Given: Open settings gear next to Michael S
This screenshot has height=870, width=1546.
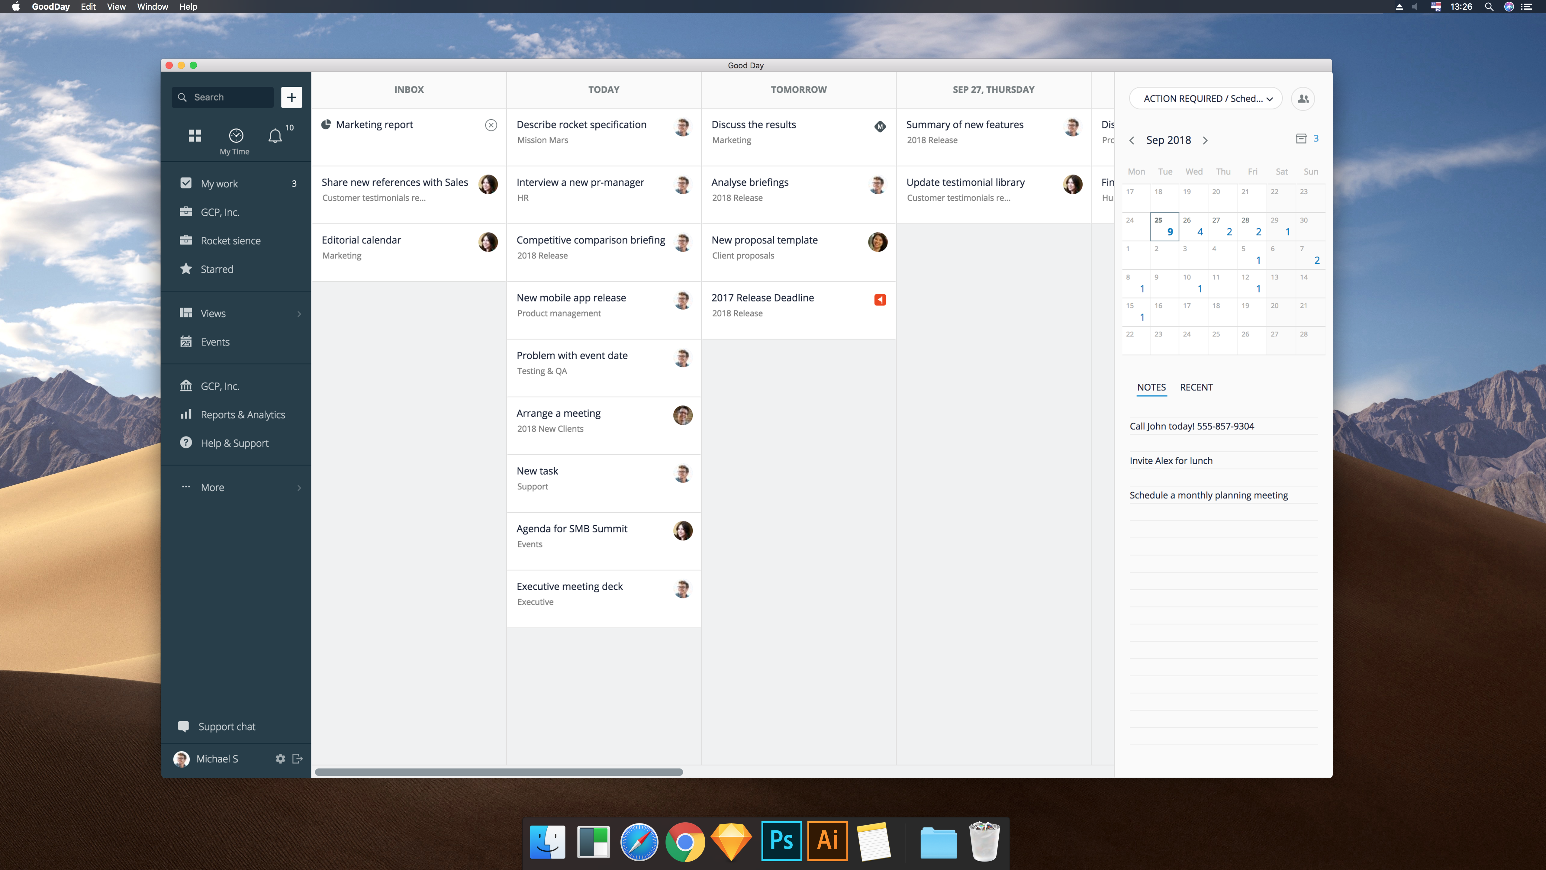Looking at the screenshot, I should (280, 759).
